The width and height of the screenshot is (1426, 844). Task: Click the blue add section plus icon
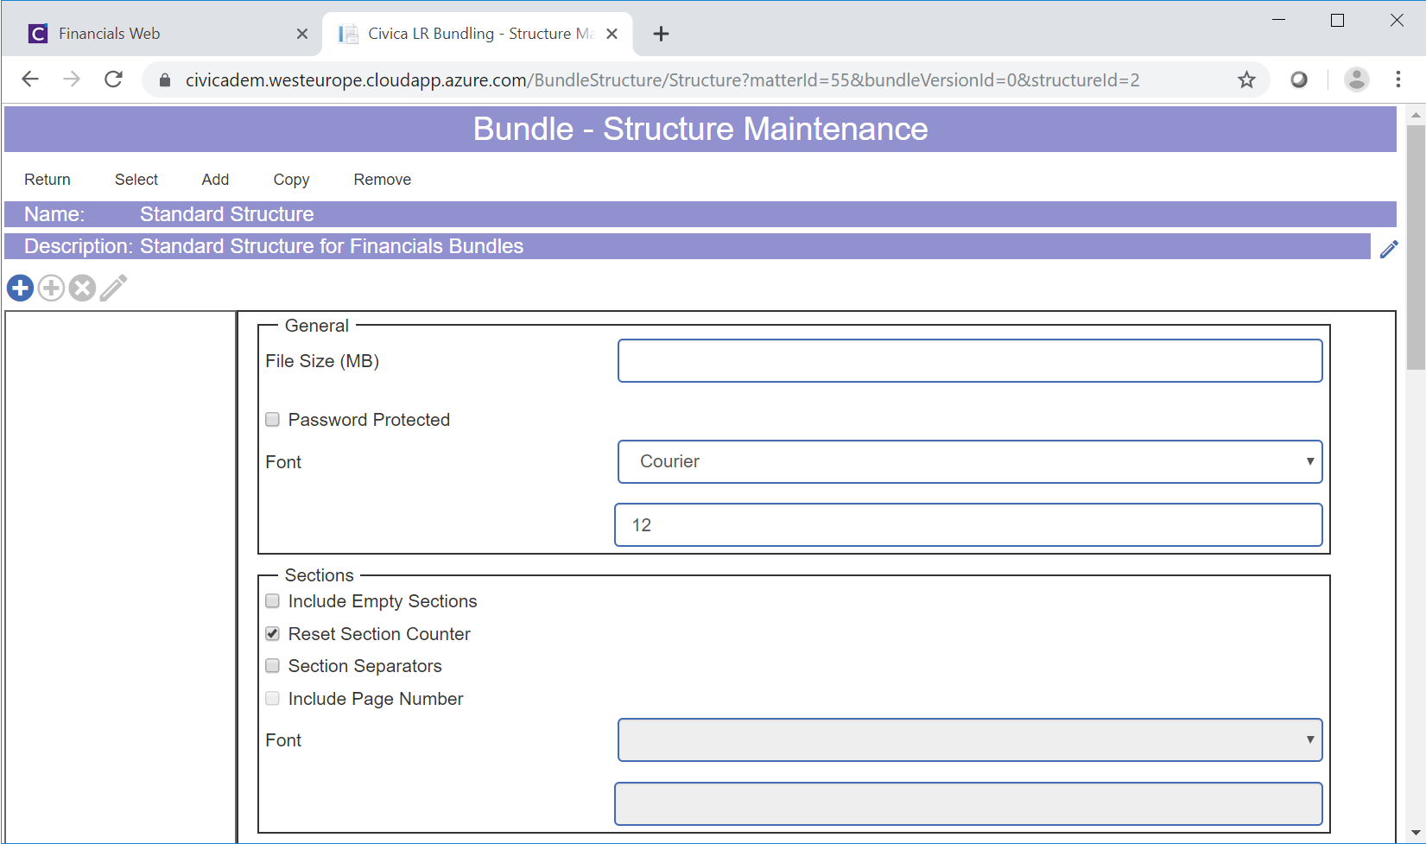tap(20, 288)
